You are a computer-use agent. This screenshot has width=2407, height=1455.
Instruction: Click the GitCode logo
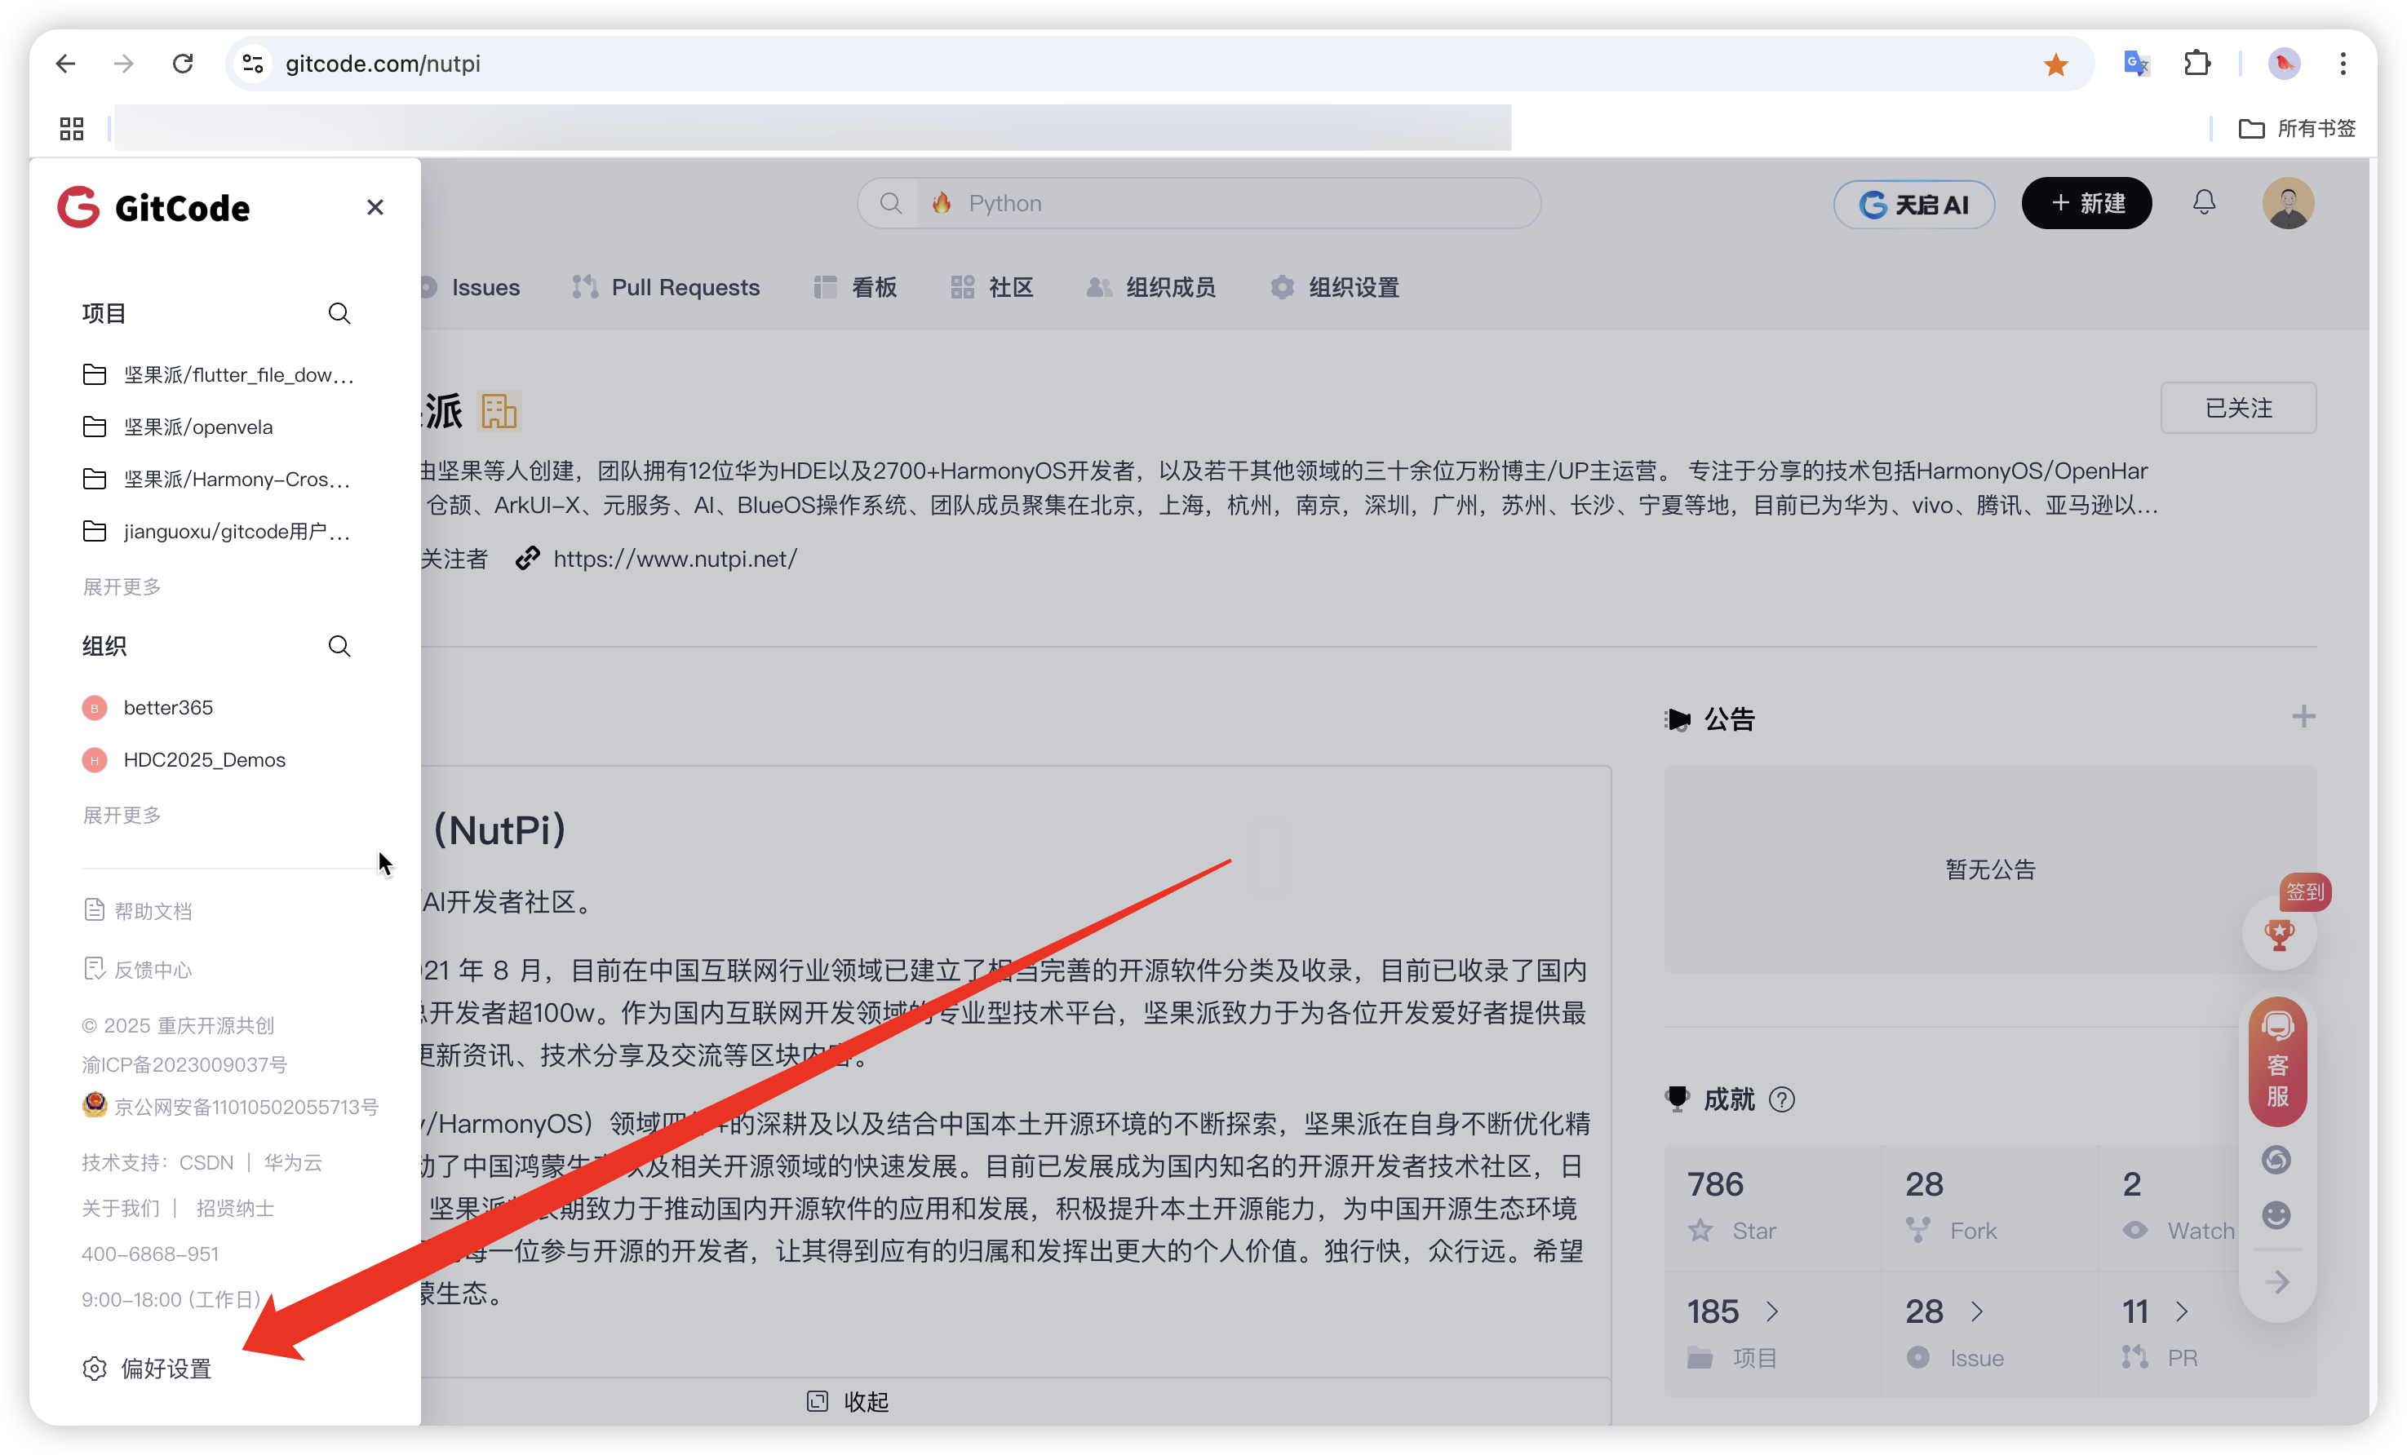tap(154, 207)
